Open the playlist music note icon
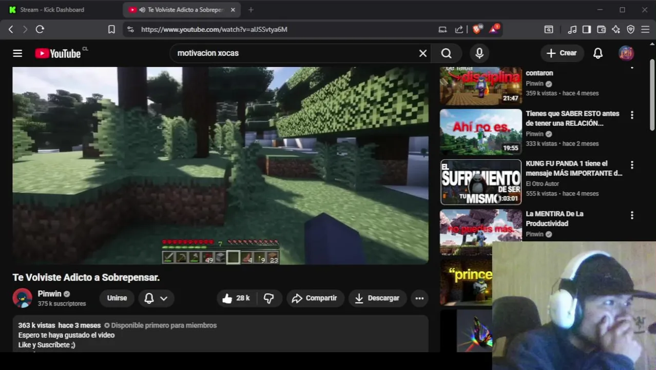Image resolution: width=656 pixels, height=370 pixels. (x=572, y=29)
